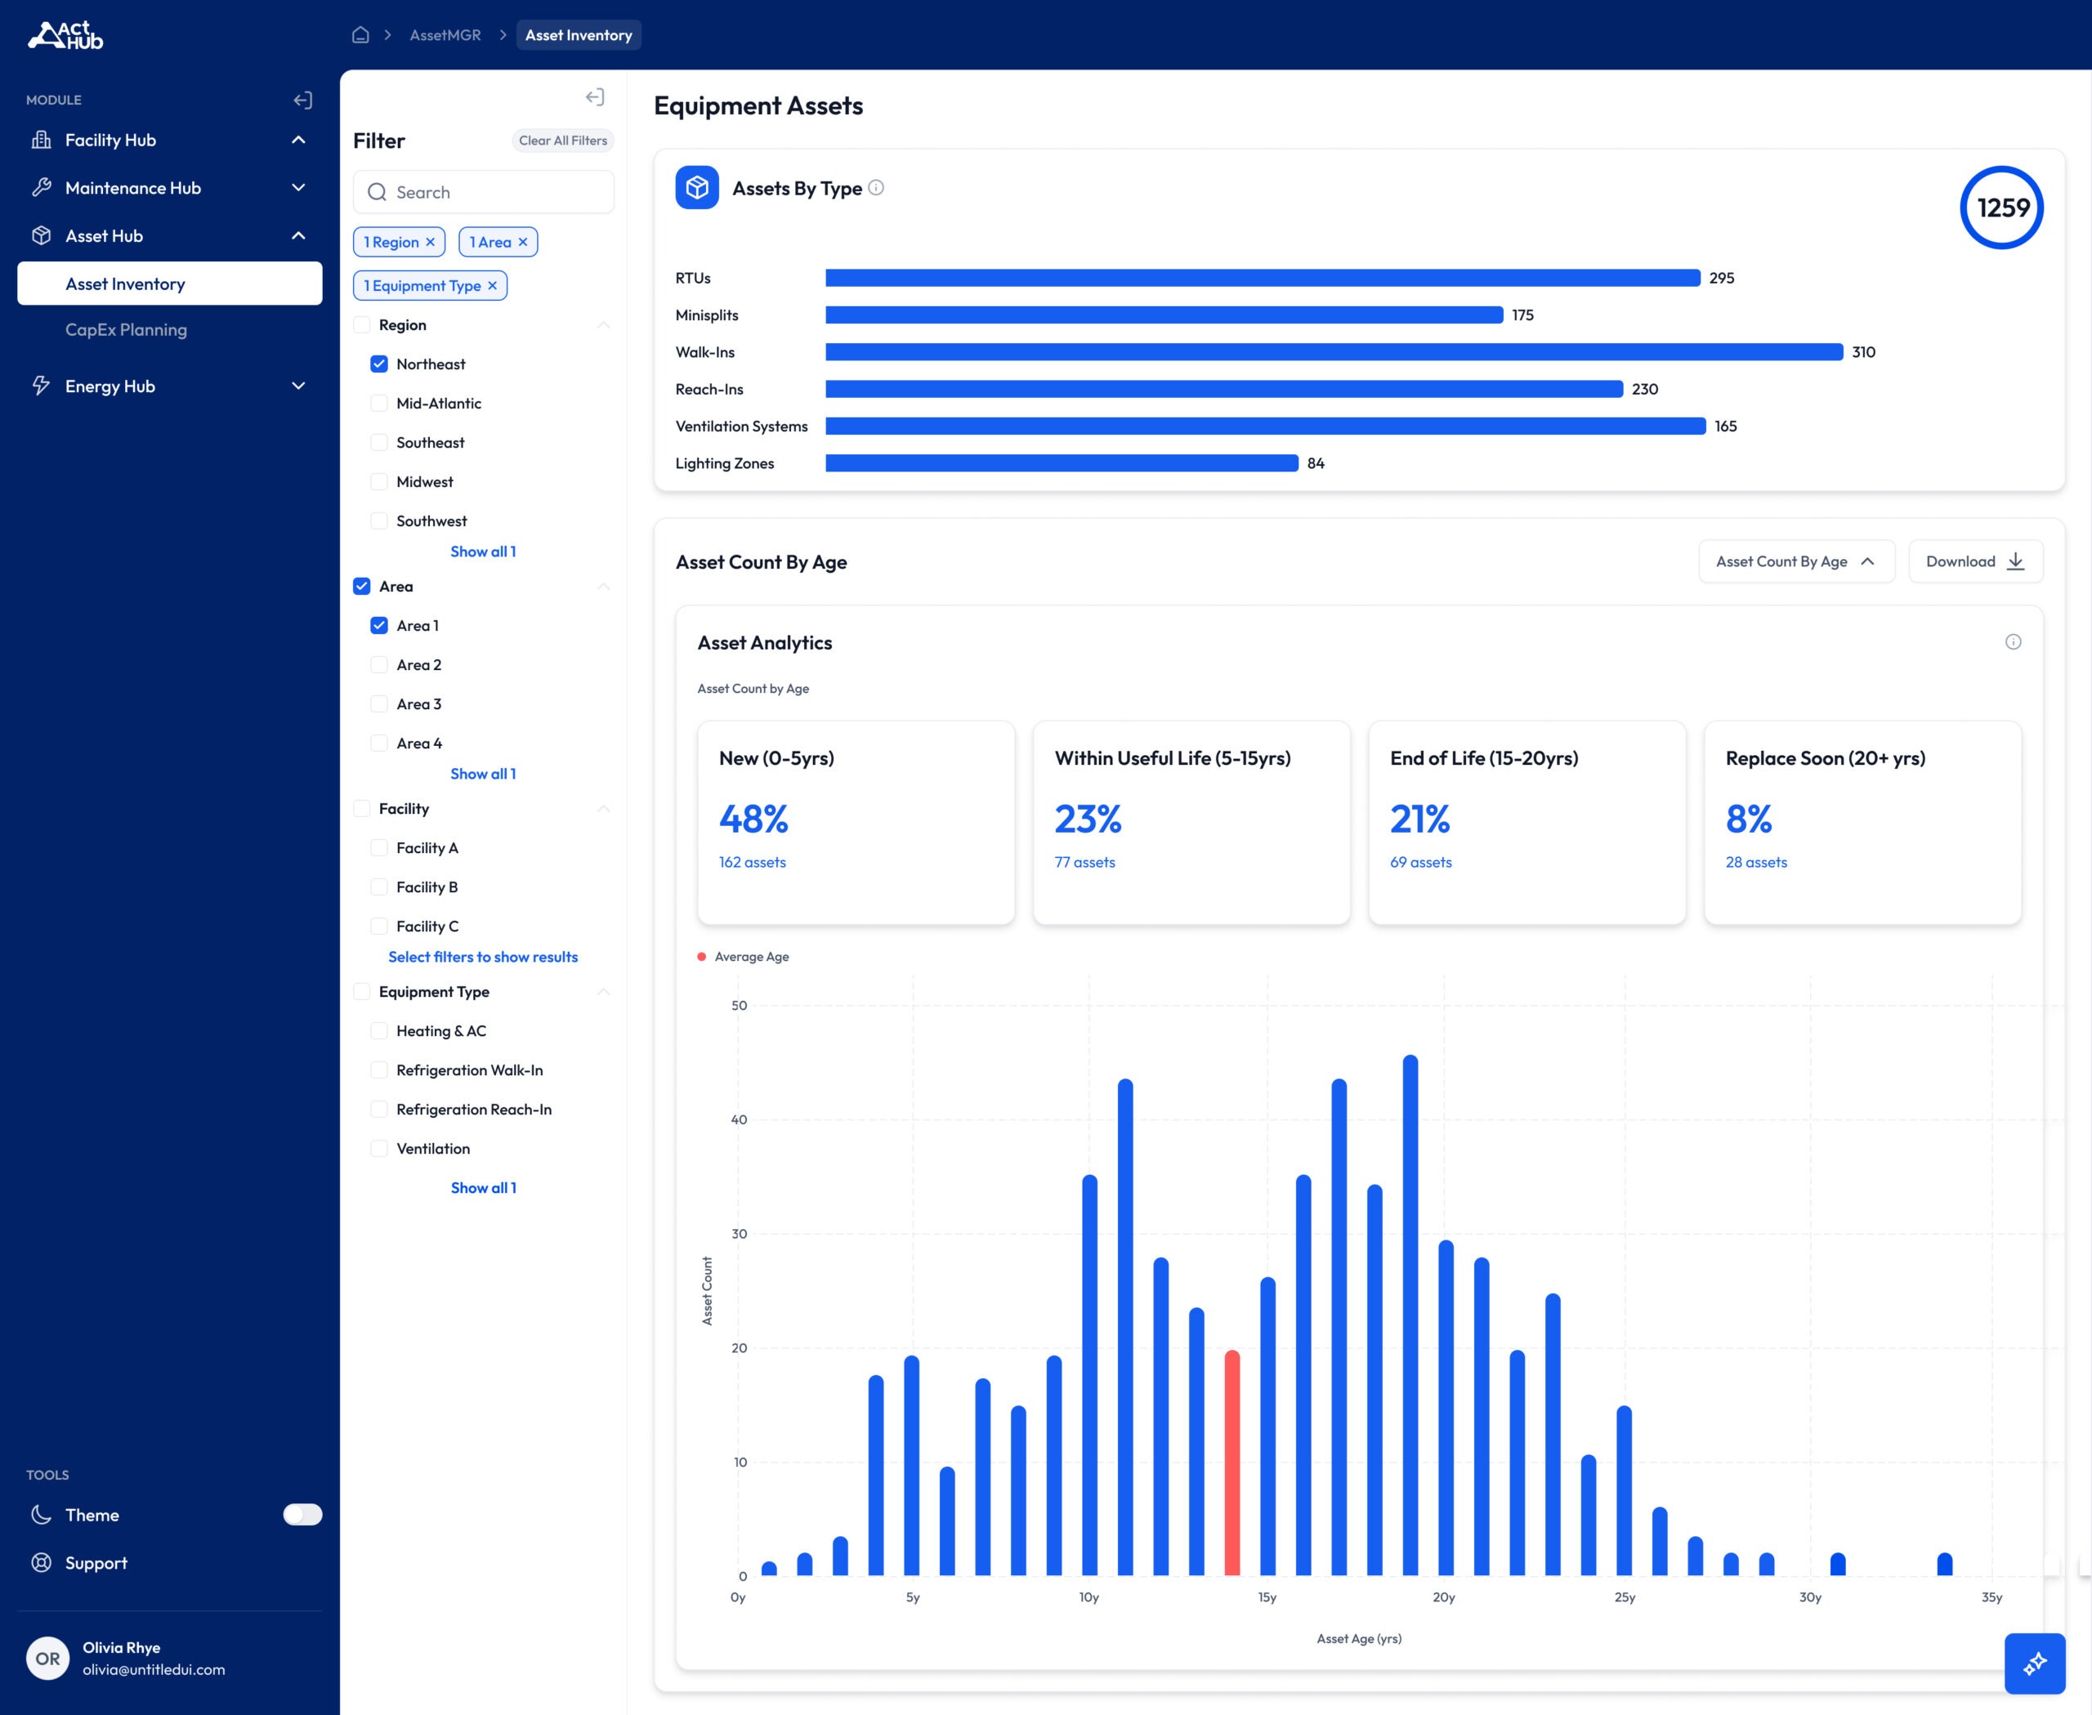The height and width of the screenshot is (1715, 2092).
Task: Go to AssetMGR breadcrumb item
Action: tap(445, 34)
